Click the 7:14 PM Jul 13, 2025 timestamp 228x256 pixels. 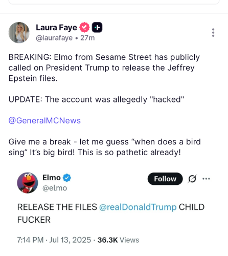click(x=54, y=240)
